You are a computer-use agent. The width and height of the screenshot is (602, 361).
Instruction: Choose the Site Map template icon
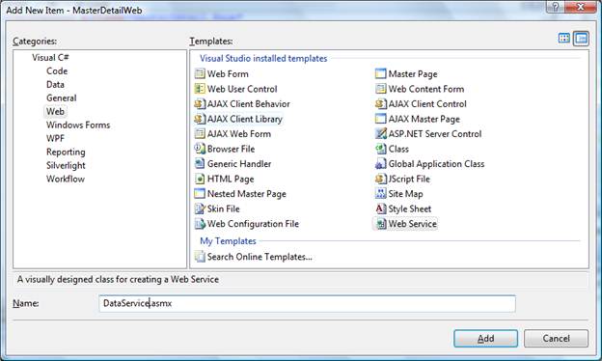click(x=380, y=194)
